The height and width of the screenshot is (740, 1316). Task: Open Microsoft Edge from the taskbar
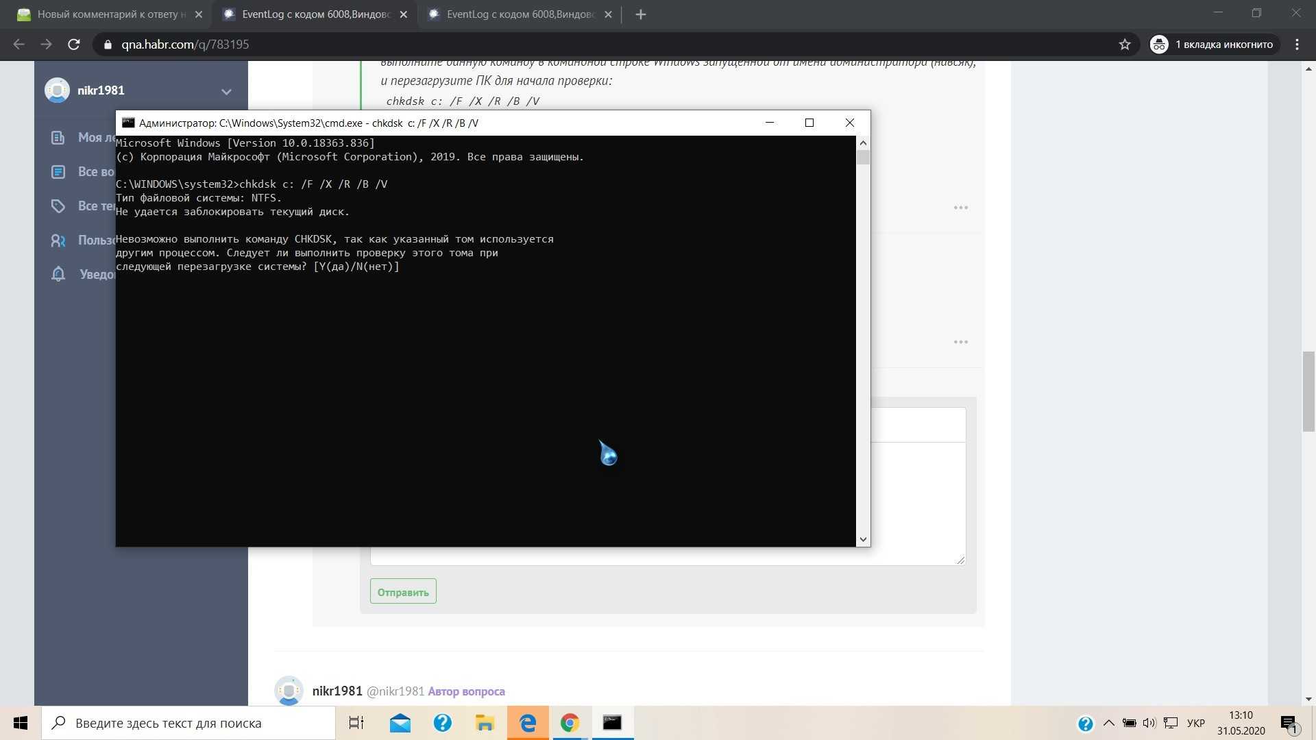[528, 723]
